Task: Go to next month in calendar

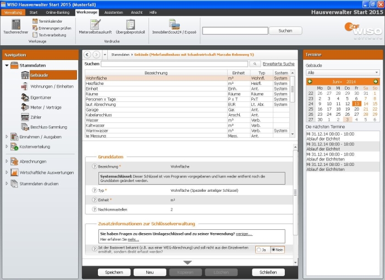Action: pos(376,82)
